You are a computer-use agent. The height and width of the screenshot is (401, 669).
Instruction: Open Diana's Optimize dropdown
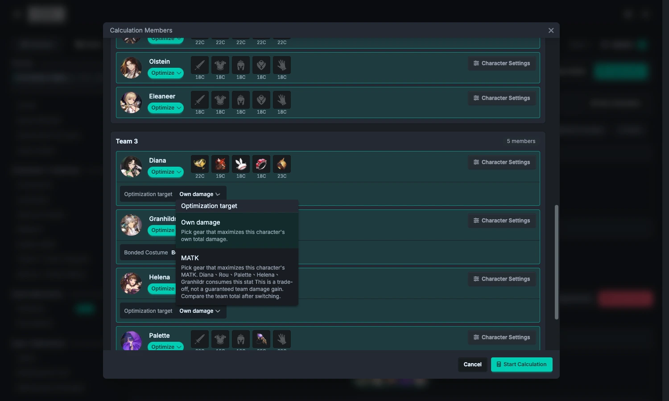[x=166, y=172]
